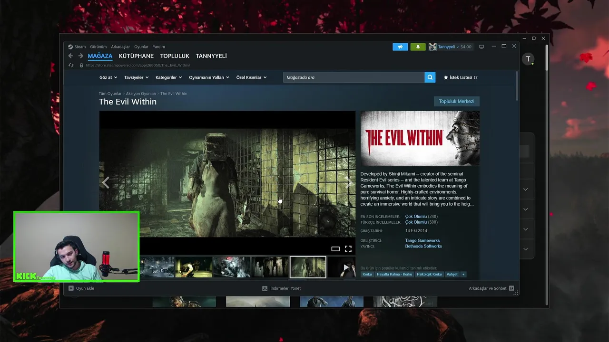Select the Psikolojik Korku tag

pyautogui.click(x=430, y=274)
